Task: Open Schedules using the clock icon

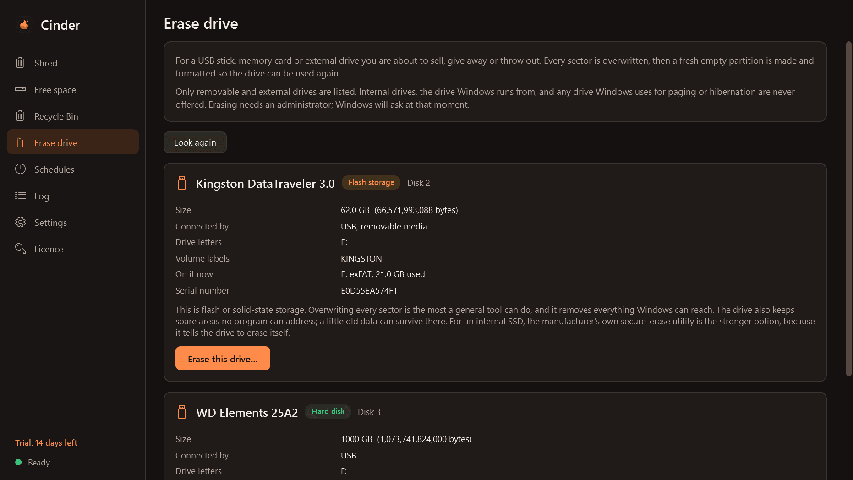Action: coord(20,169)
